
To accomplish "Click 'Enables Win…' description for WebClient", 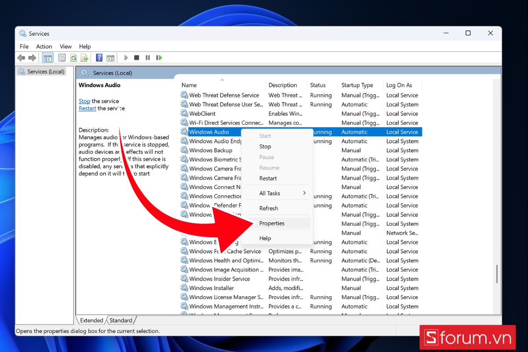I will [x=285, y=114].
